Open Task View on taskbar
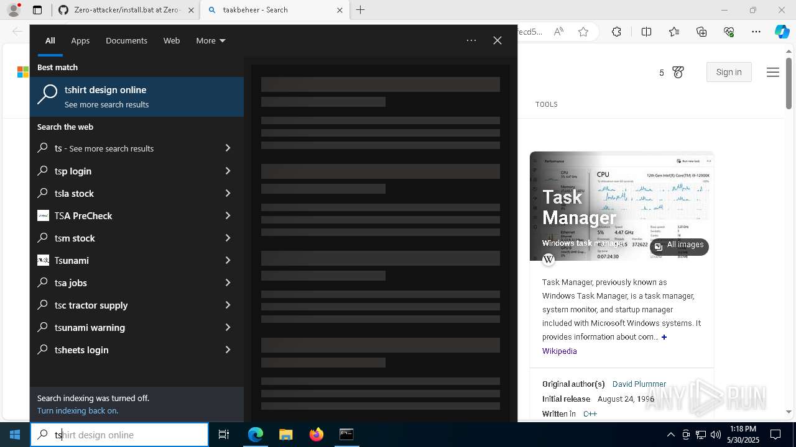 [x=224, y=435]
